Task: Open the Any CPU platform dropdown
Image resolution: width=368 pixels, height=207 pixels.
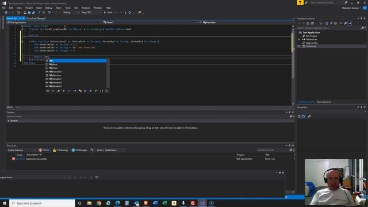Action: click(91, 13)
